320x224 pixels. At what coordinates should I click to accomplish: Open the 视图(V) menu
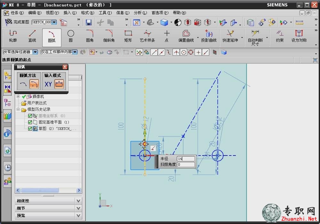tap(52, 13)
